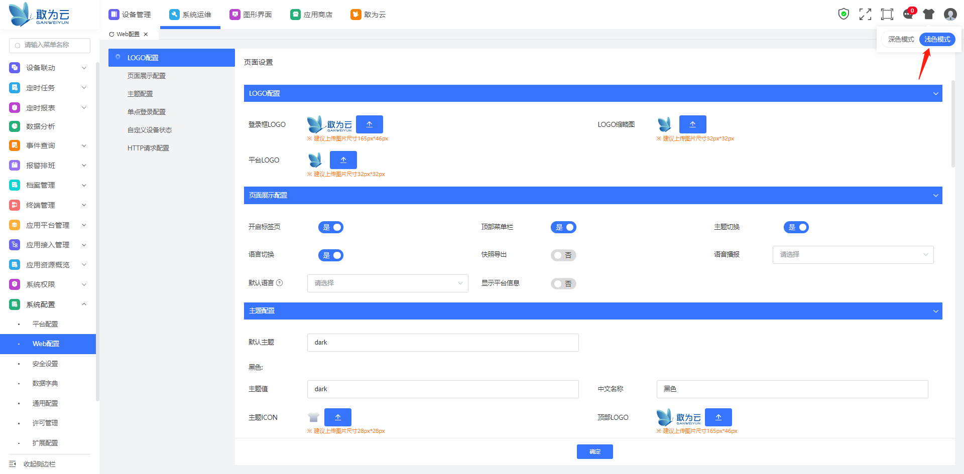
Task: Click the theme switch shirt icon
Action: coord(929,14)
